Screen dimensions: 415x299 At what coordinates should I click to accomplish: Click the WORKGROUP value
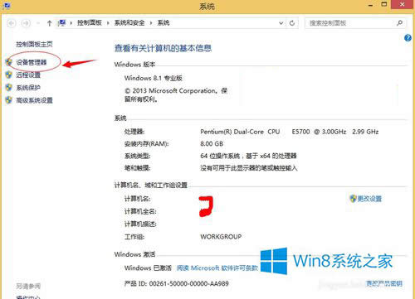click(x=221, y=237)
